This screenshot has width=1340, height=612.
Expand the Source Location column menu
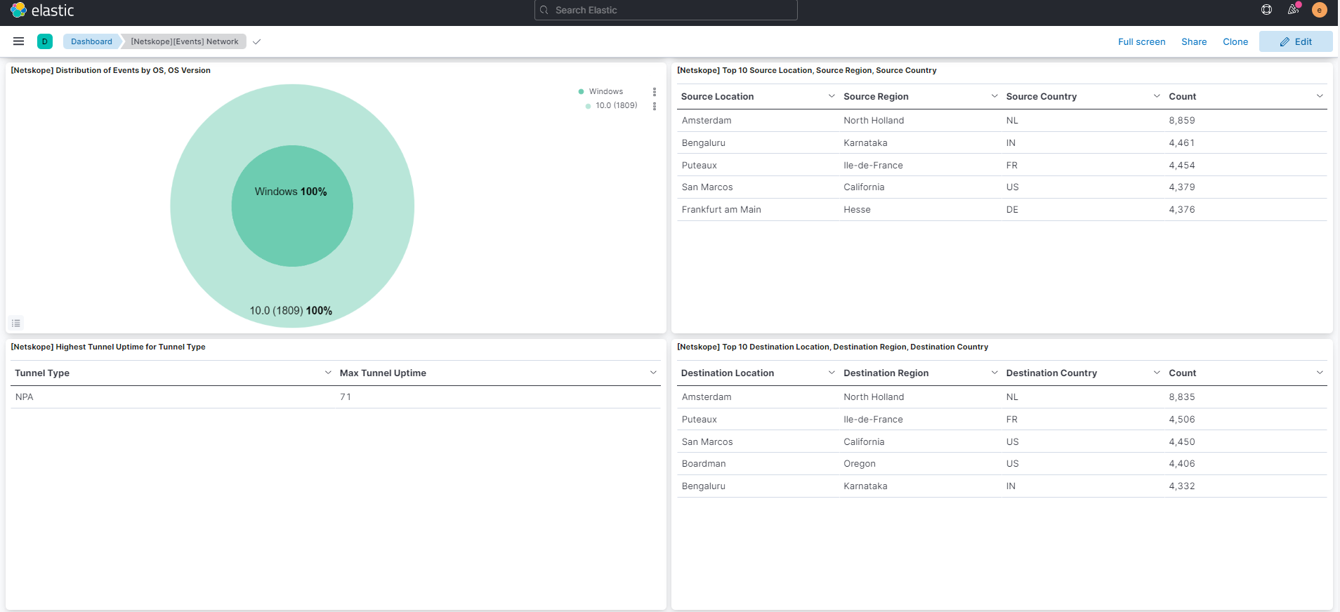(832, 96)
